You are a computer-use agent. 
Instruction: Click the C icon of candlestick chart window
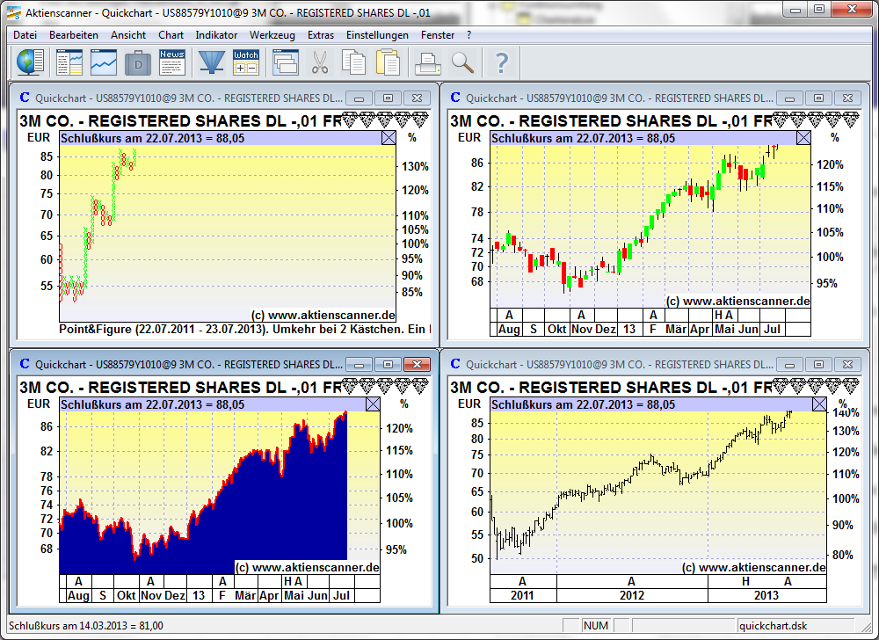[455, 98]
